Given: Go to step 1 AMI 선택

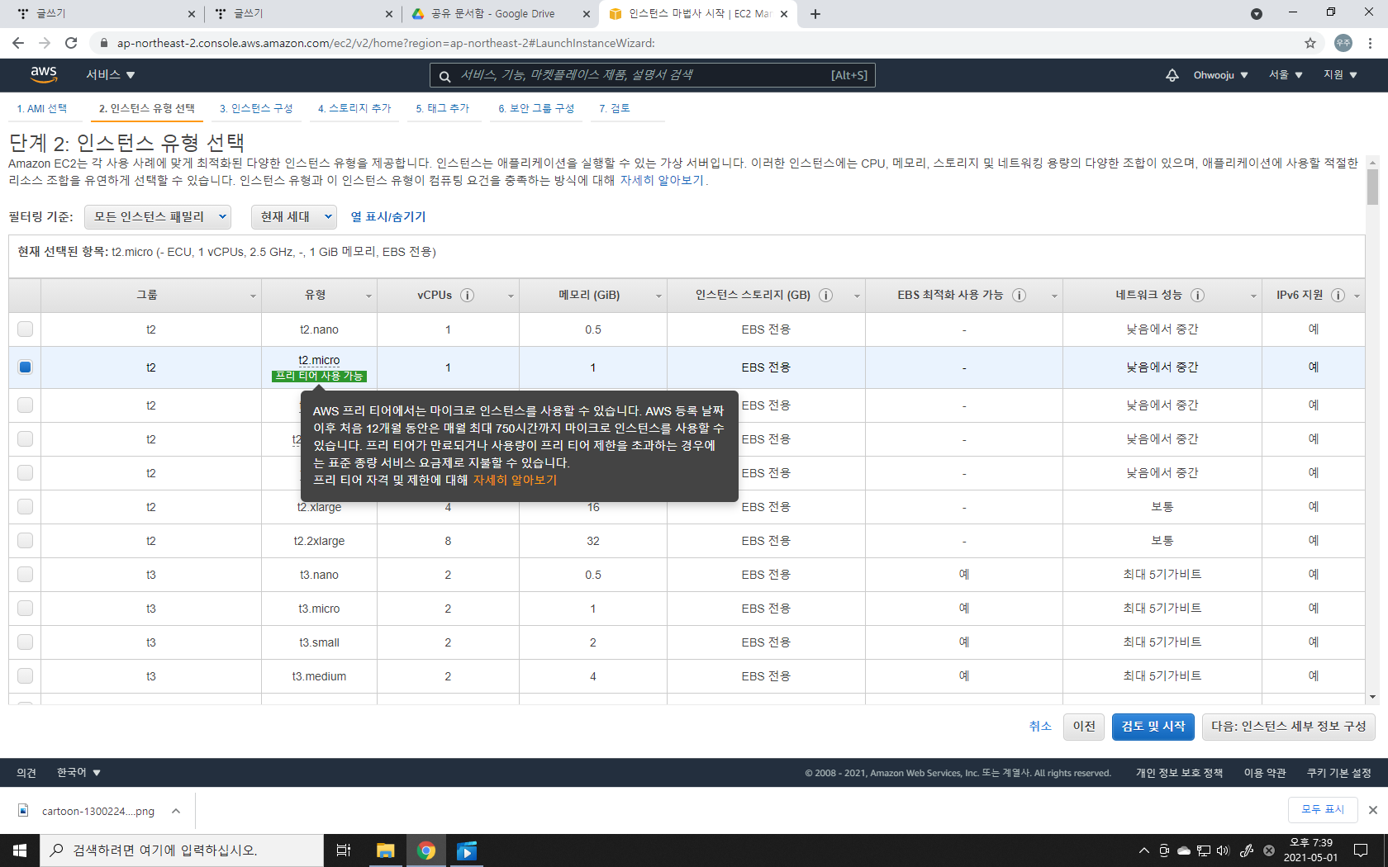Looking at the screenshot, I should pyautogui.click(x=42, y=108).
